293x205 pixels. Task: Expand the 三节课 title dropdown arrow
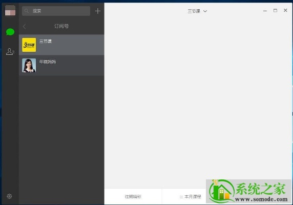(x=205, y=11)
